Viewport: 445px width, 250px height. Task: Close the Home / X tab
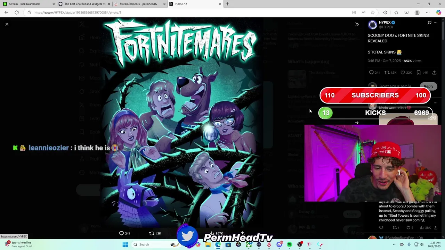click(x=220, y=4)
